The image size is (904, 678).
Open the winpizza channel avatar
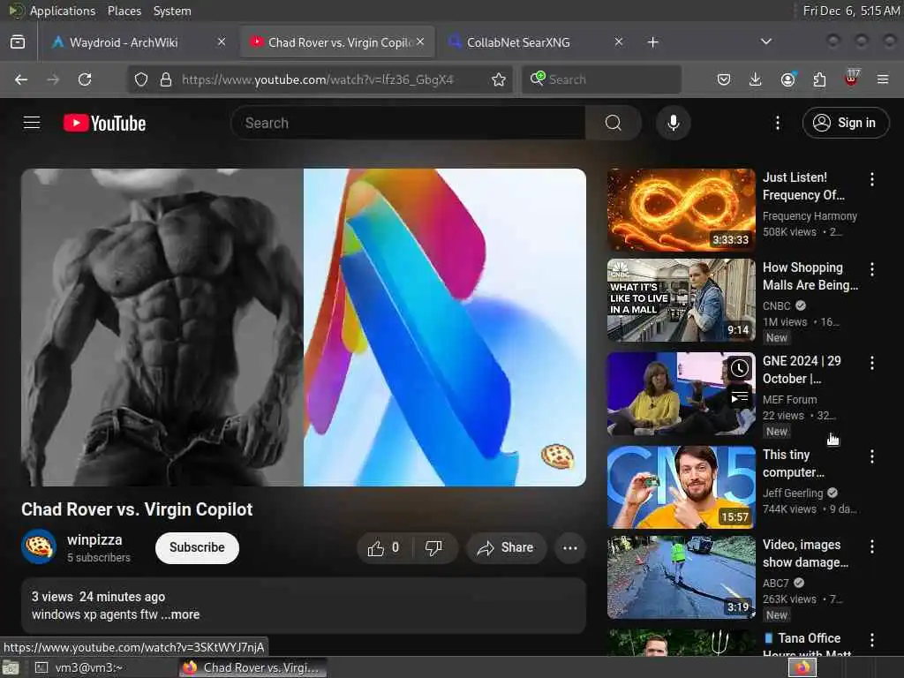pyautogui.click(x=39, y=546)
